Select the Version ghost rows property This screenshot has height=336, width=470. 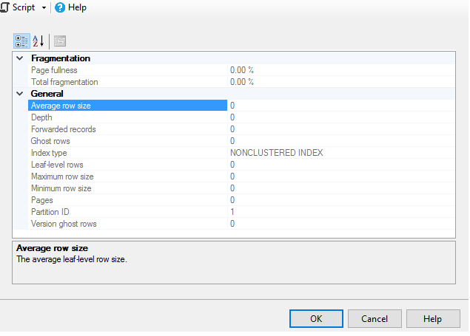pos(64,224)
